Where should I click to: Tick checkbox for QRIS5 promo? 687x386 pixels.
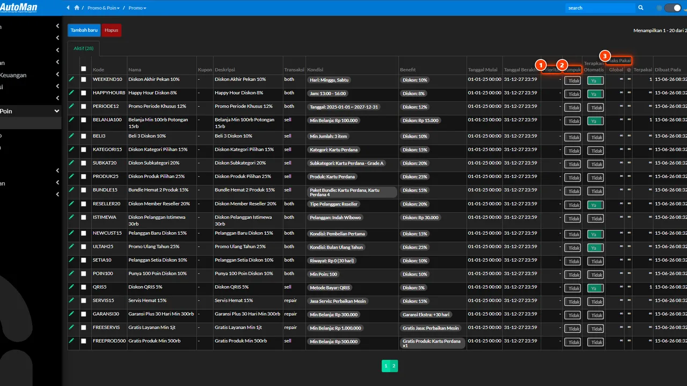(x=83, y=287)
